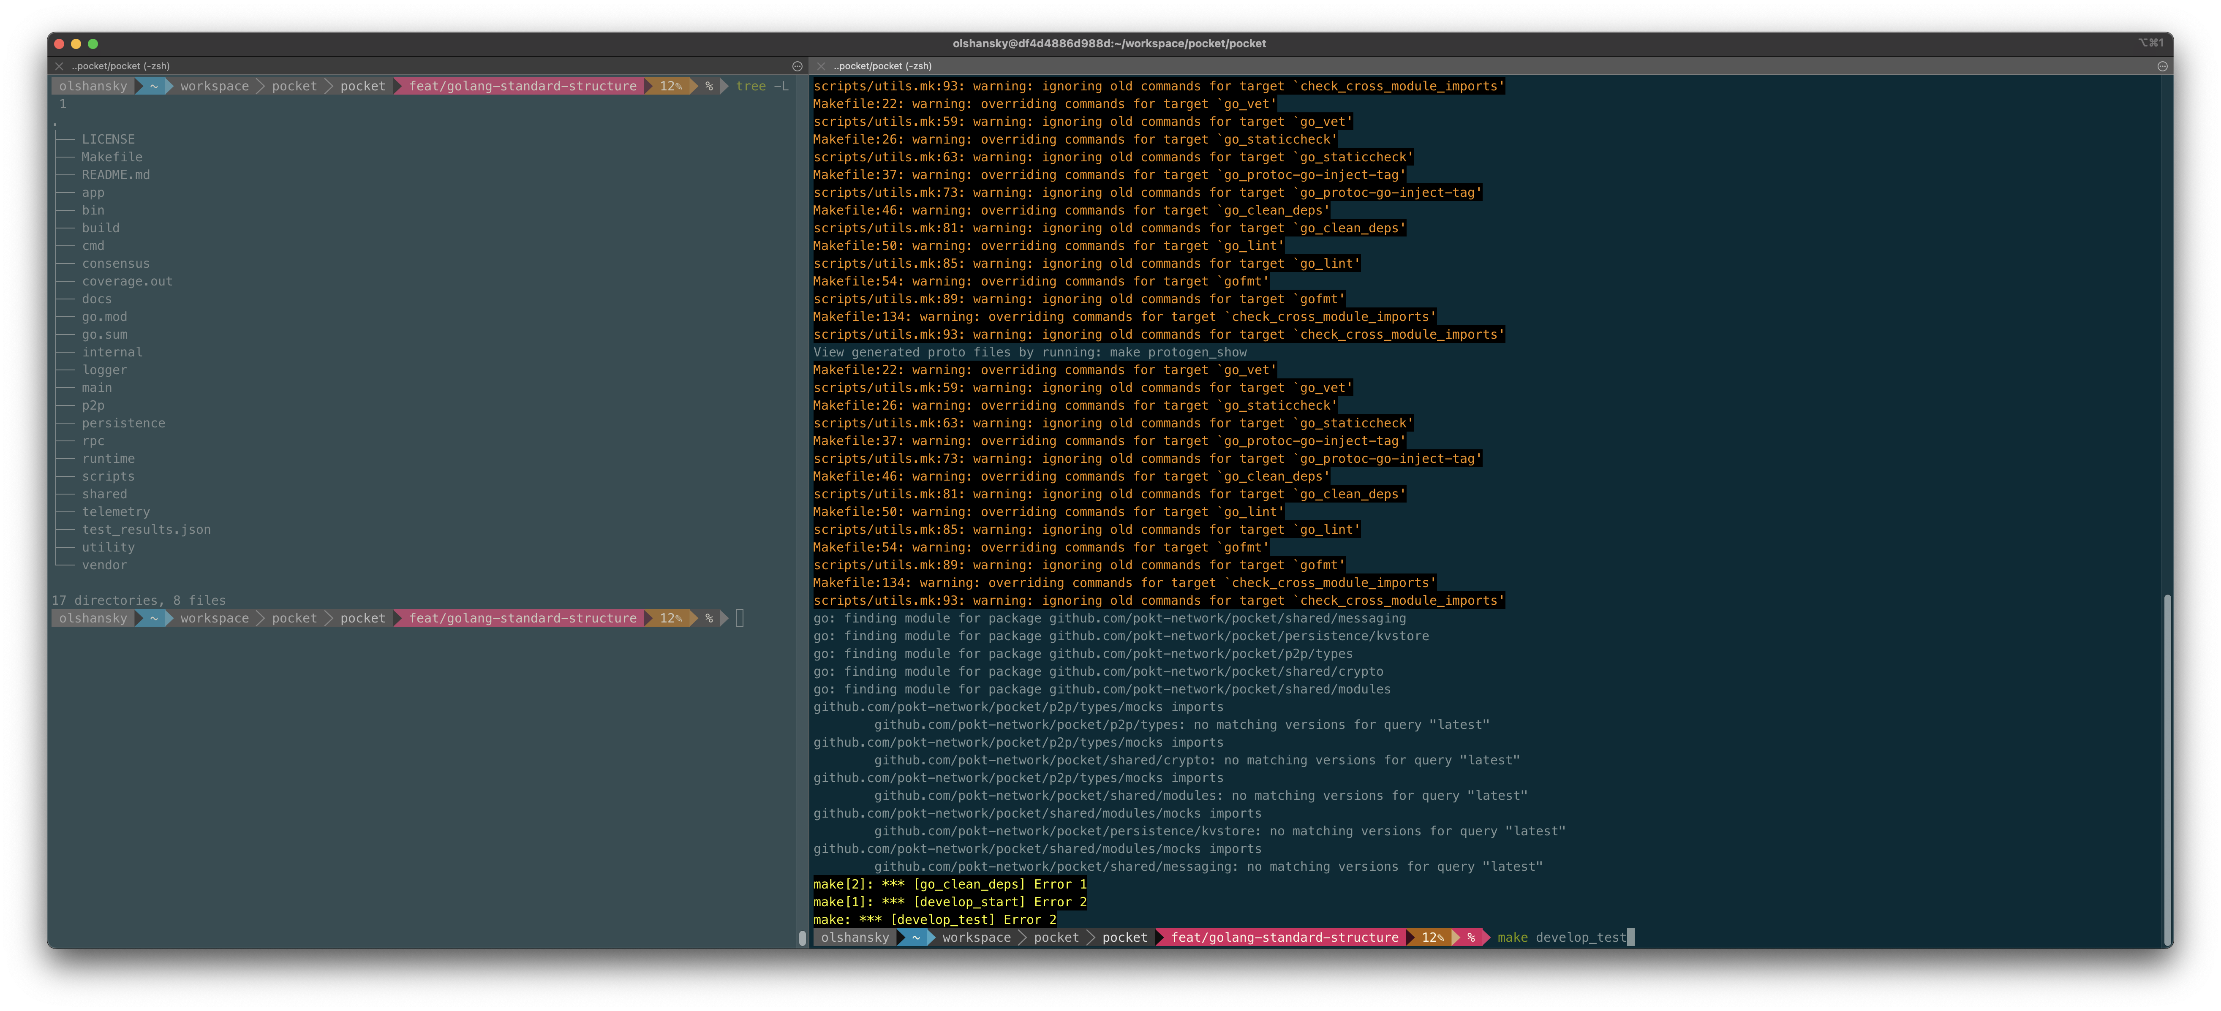Viewport: 2221px width, 1011px height.
Task: Click the red close window button
Action: [x=59, y=44]
